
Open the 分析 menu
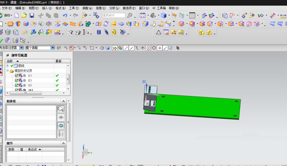114,8
